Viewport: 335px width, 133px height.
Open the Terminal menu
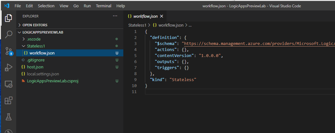[x=104, y=6]
